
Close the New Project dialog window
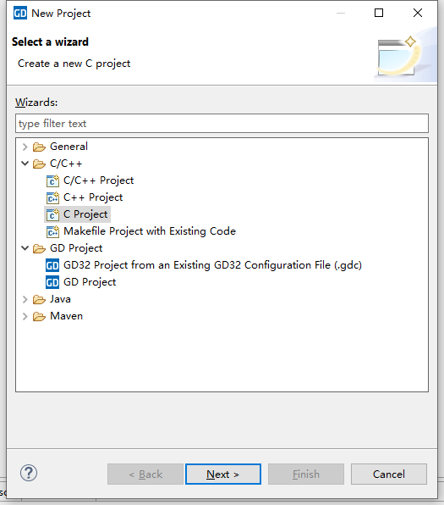coord(417,13)
